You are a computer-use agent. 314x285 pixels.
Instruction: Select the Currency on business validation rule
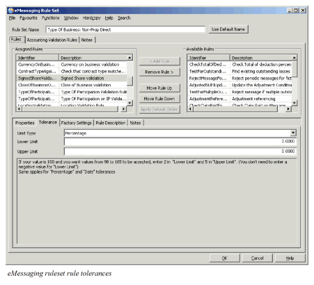point(72,65)
